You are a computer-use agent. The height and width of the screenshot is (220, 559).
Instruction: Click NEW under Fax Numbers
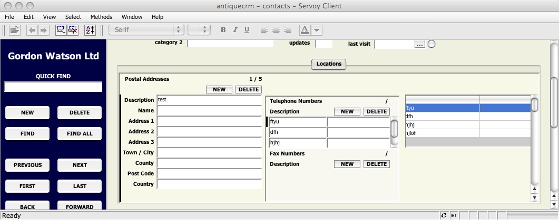point(347,164)
